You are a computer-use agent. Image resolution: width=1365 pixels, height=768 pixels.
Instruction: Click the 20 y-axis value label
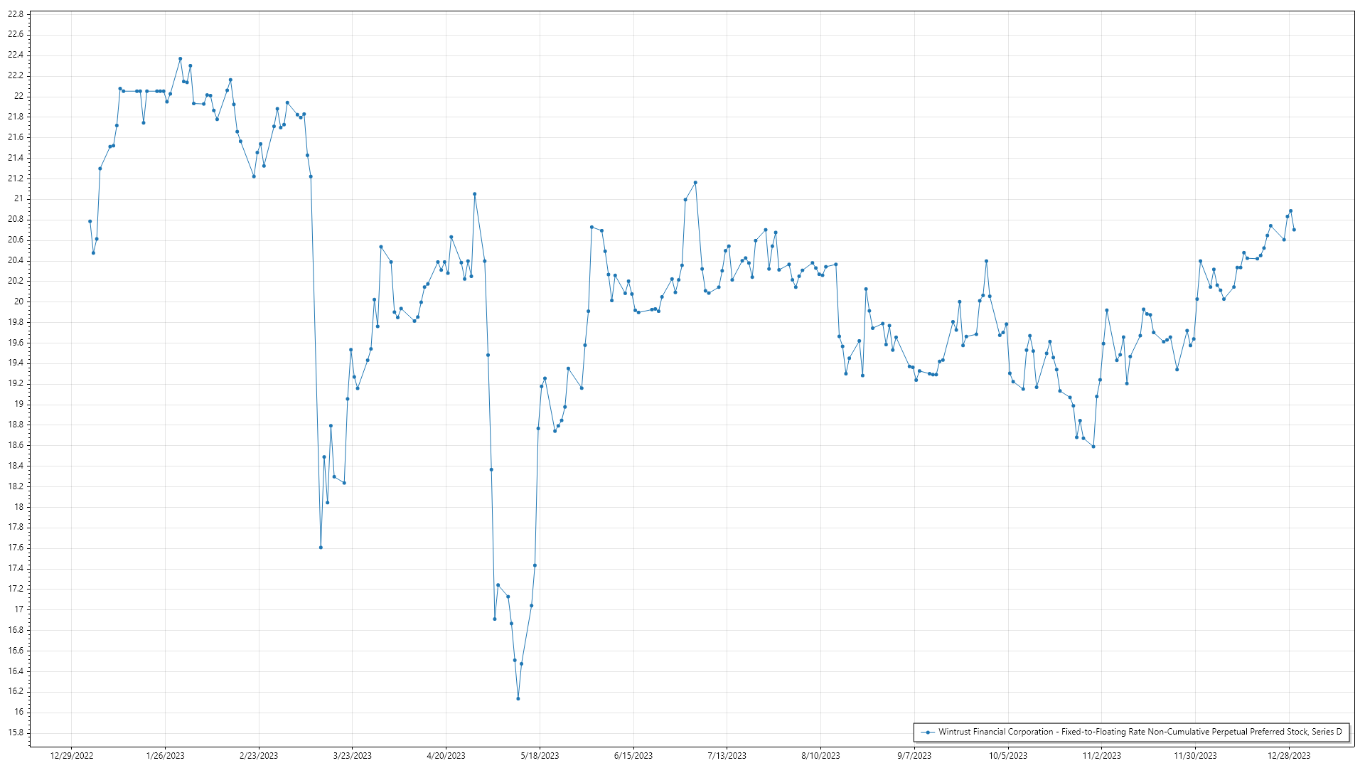18,302
